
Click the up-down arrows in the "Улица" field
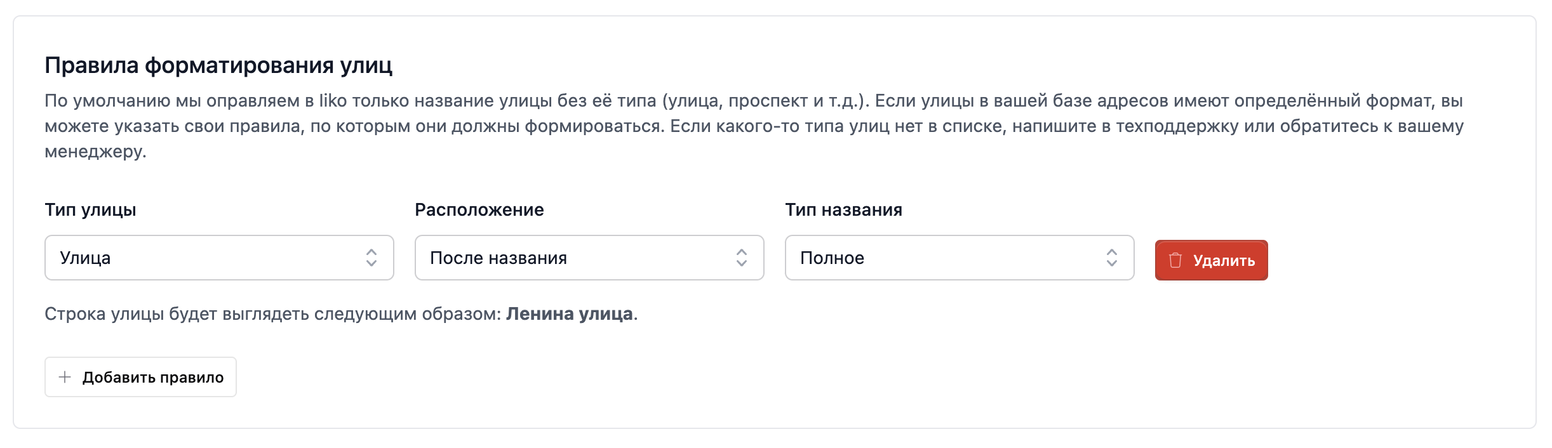pos(371,258)
